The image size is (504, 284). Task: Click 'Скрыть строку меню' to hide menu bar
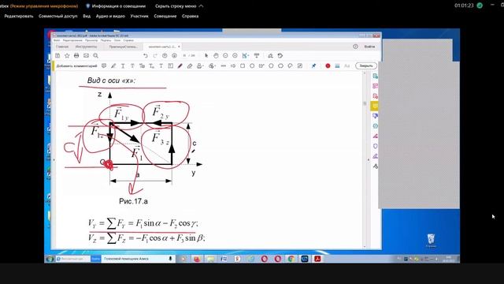179,6
